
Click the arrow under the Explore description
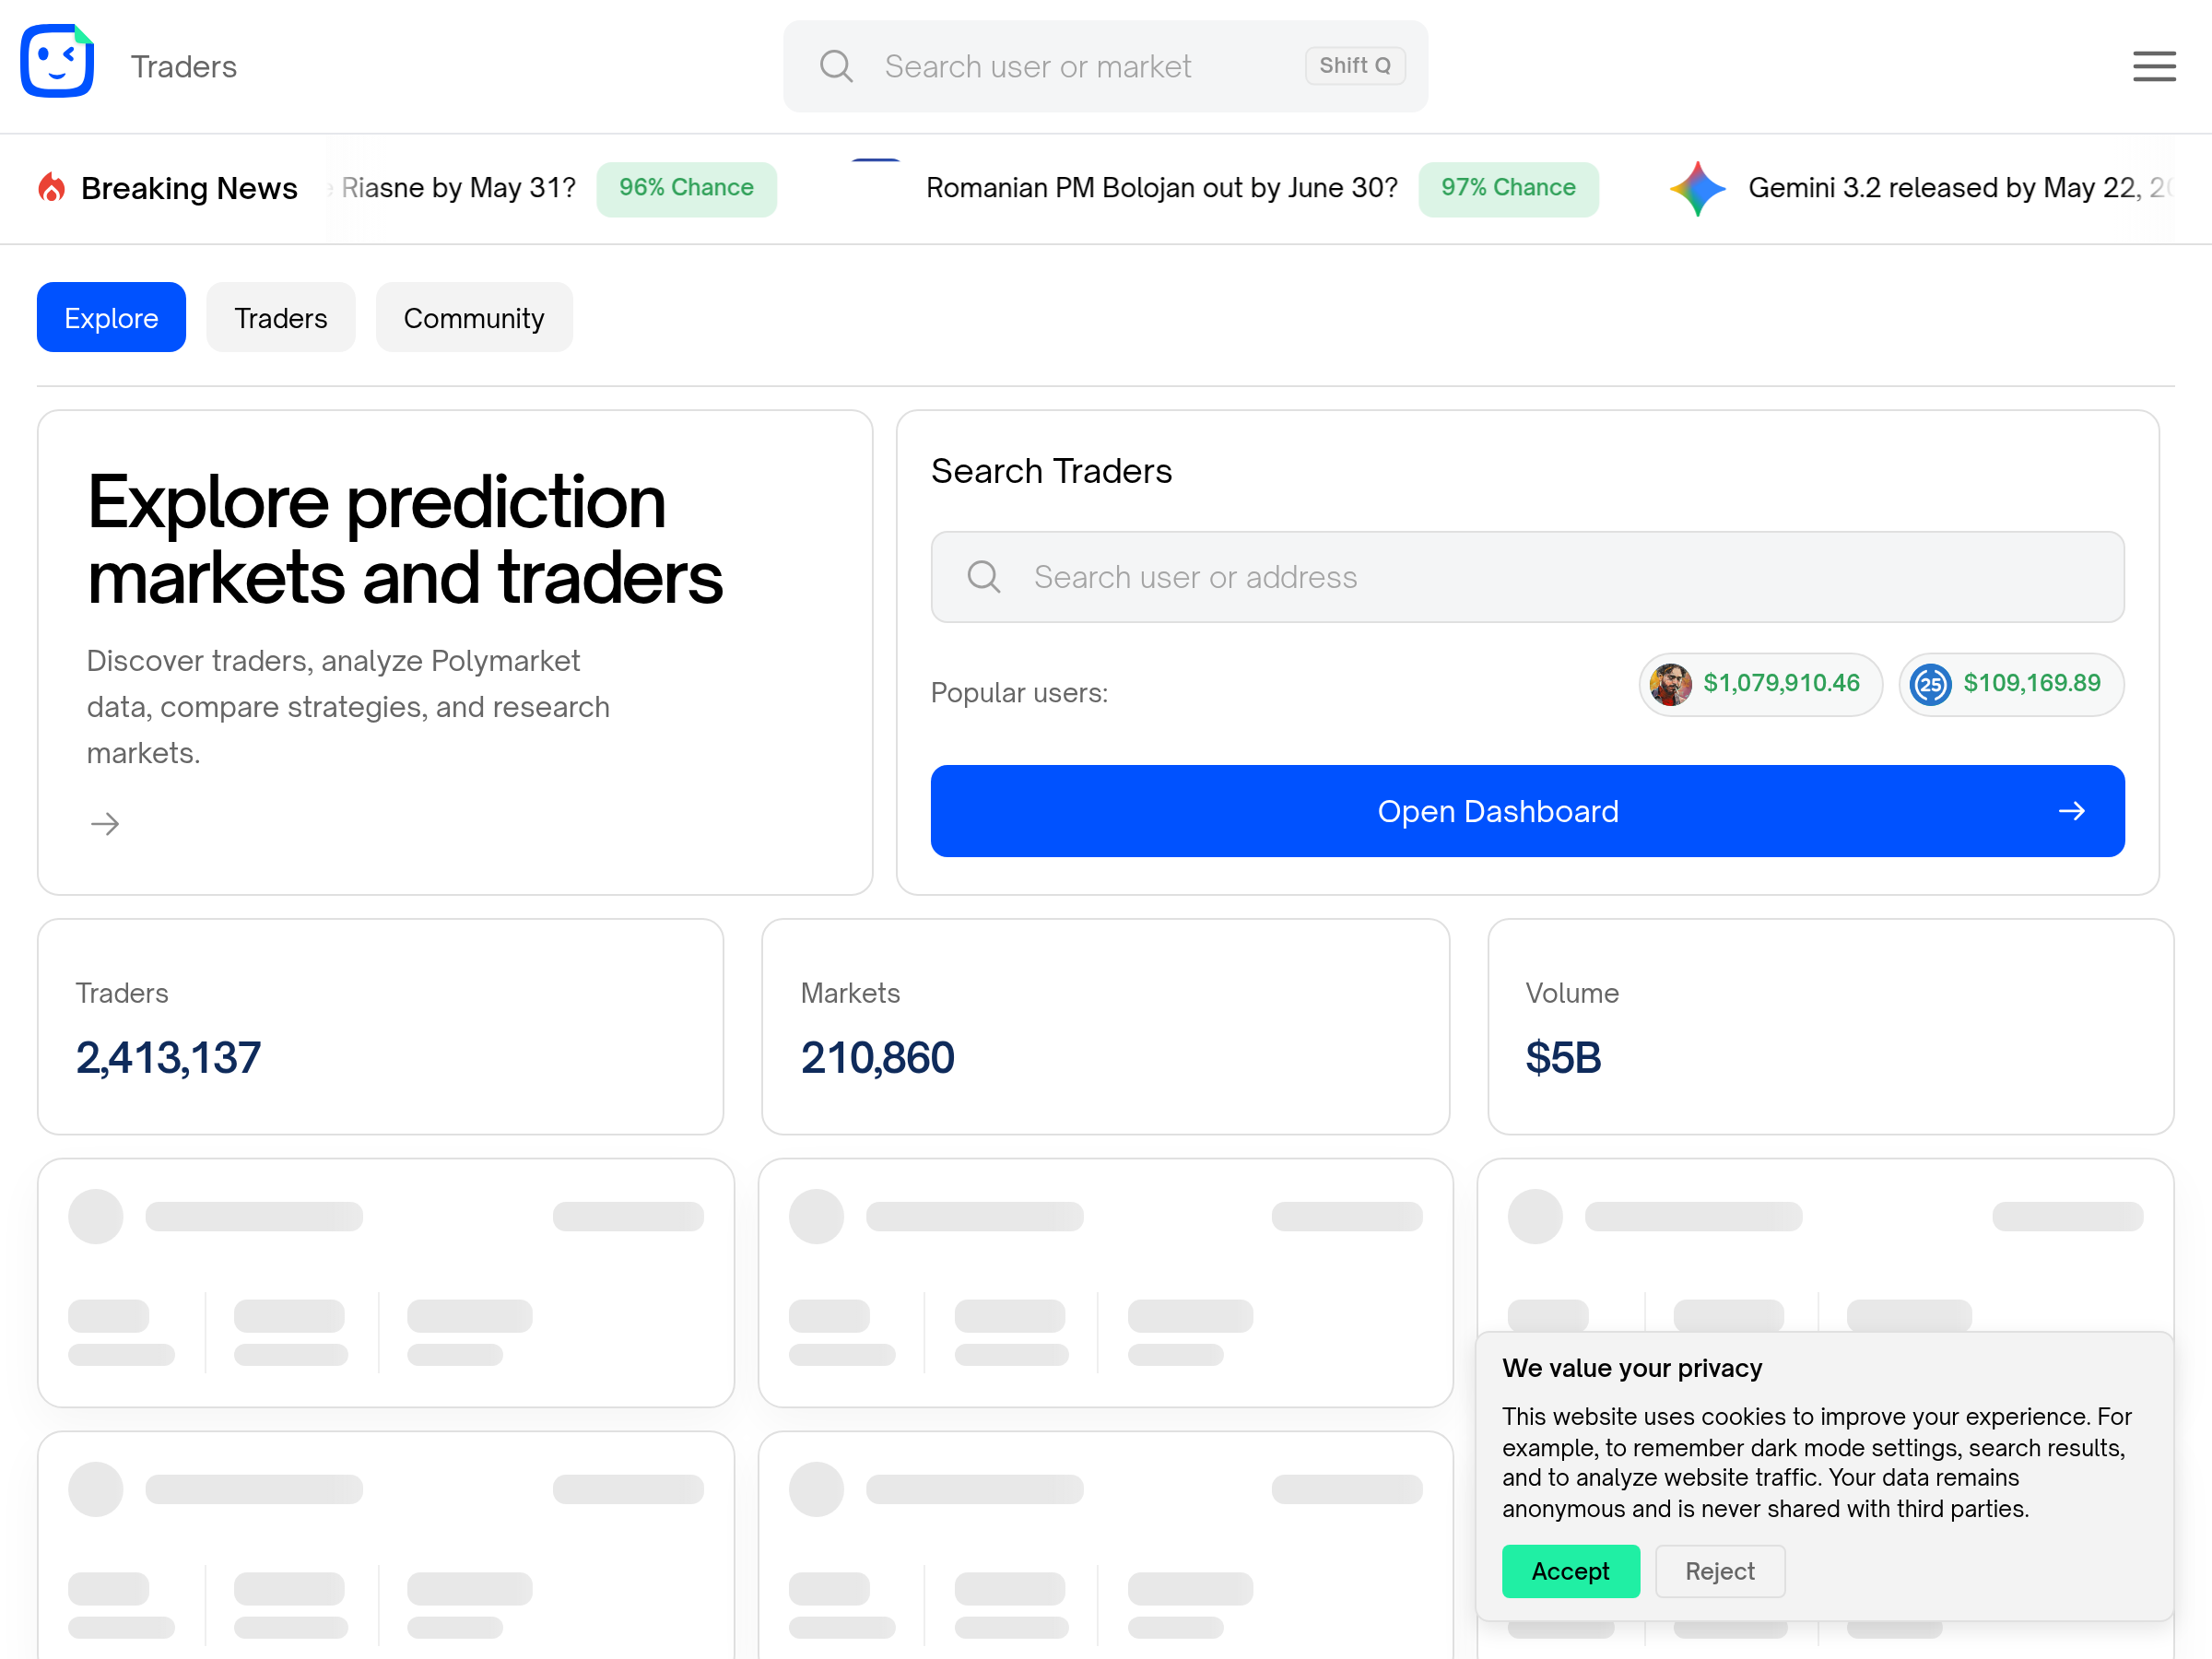coord(105,823)
